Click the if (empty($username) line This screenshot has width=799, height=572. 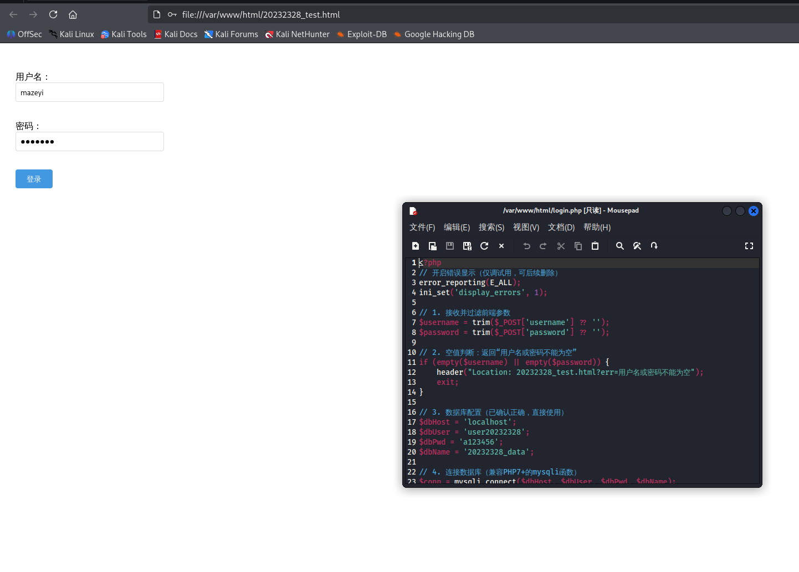(x=514, y=363)
